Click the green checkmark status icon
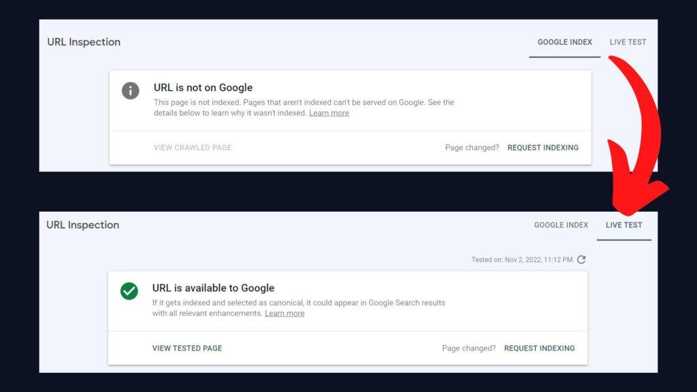 point(129,291)
